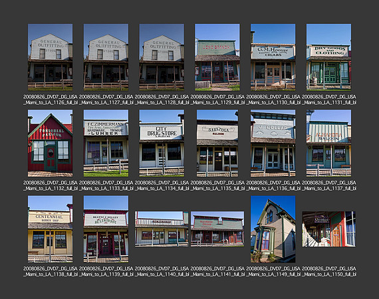Click filename label ending 1131_full_bl
The height and width of the screenshot is (299, 379).
point(329,100)
